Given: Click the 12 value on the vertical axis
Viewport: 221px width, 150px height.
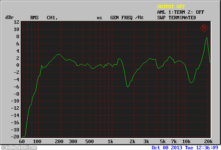Looking at the screenshot, I should pyautogui.click(x=17, y=22).
